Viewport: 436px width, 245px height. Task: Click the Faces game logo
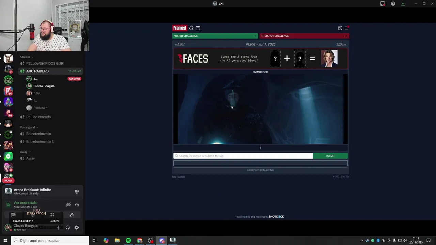(x=193, y=59)
